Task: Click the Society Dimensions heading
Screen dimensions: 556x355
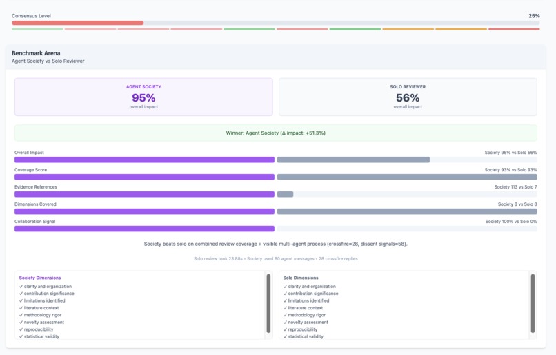Action: (x=40, y=278)
